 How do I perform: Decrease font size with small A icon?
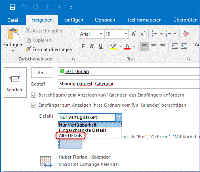(143, 34)
